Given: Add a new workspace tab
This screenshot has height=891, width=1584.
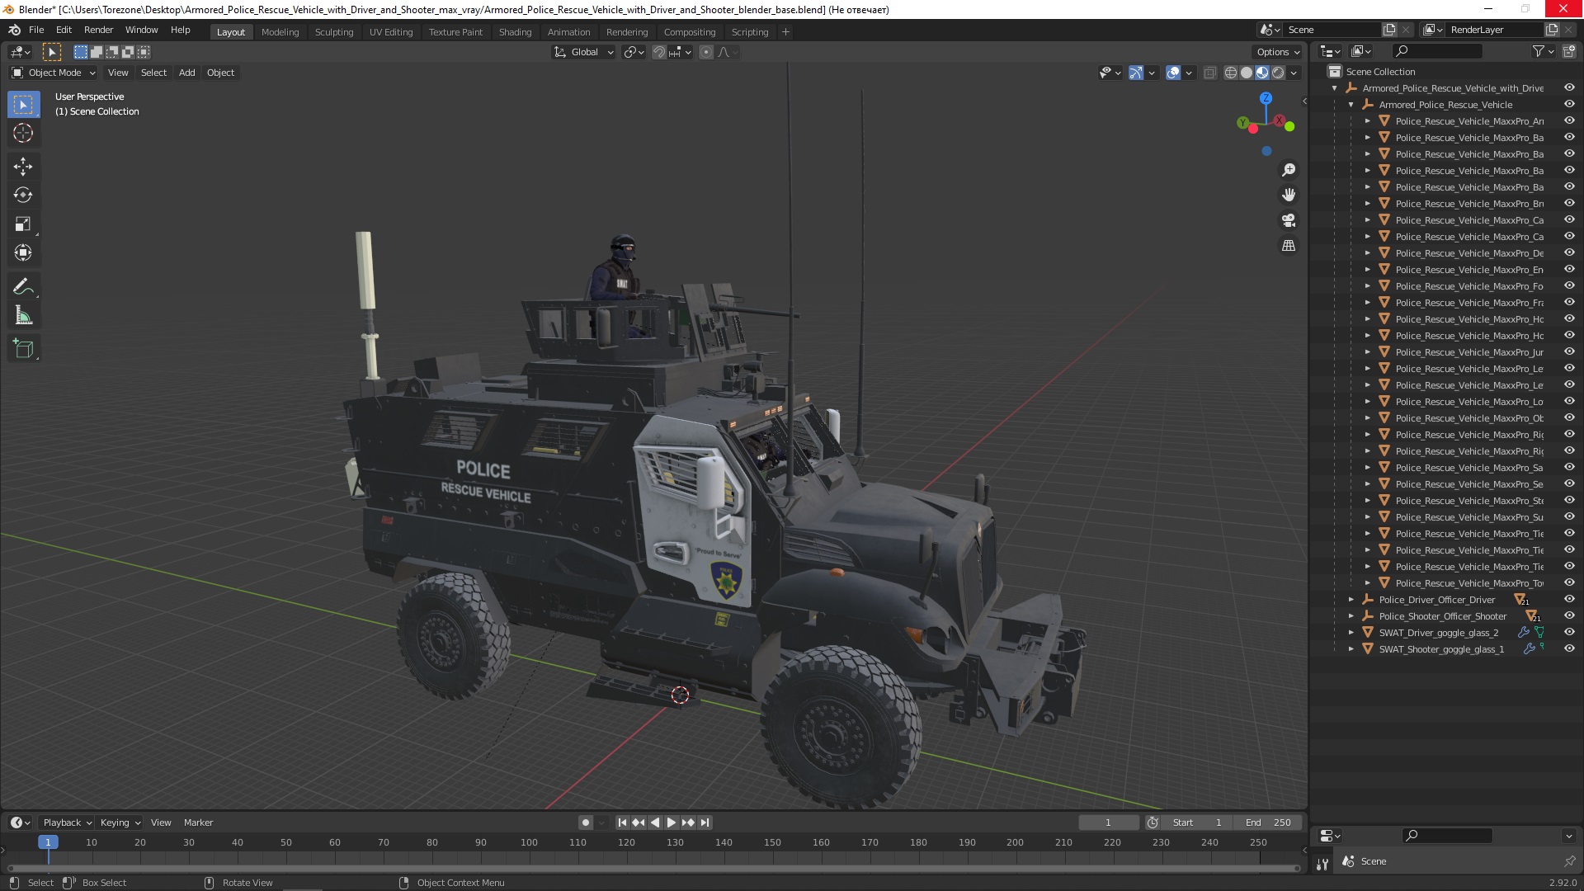Looking at the screenshot, I should point(785,32).
